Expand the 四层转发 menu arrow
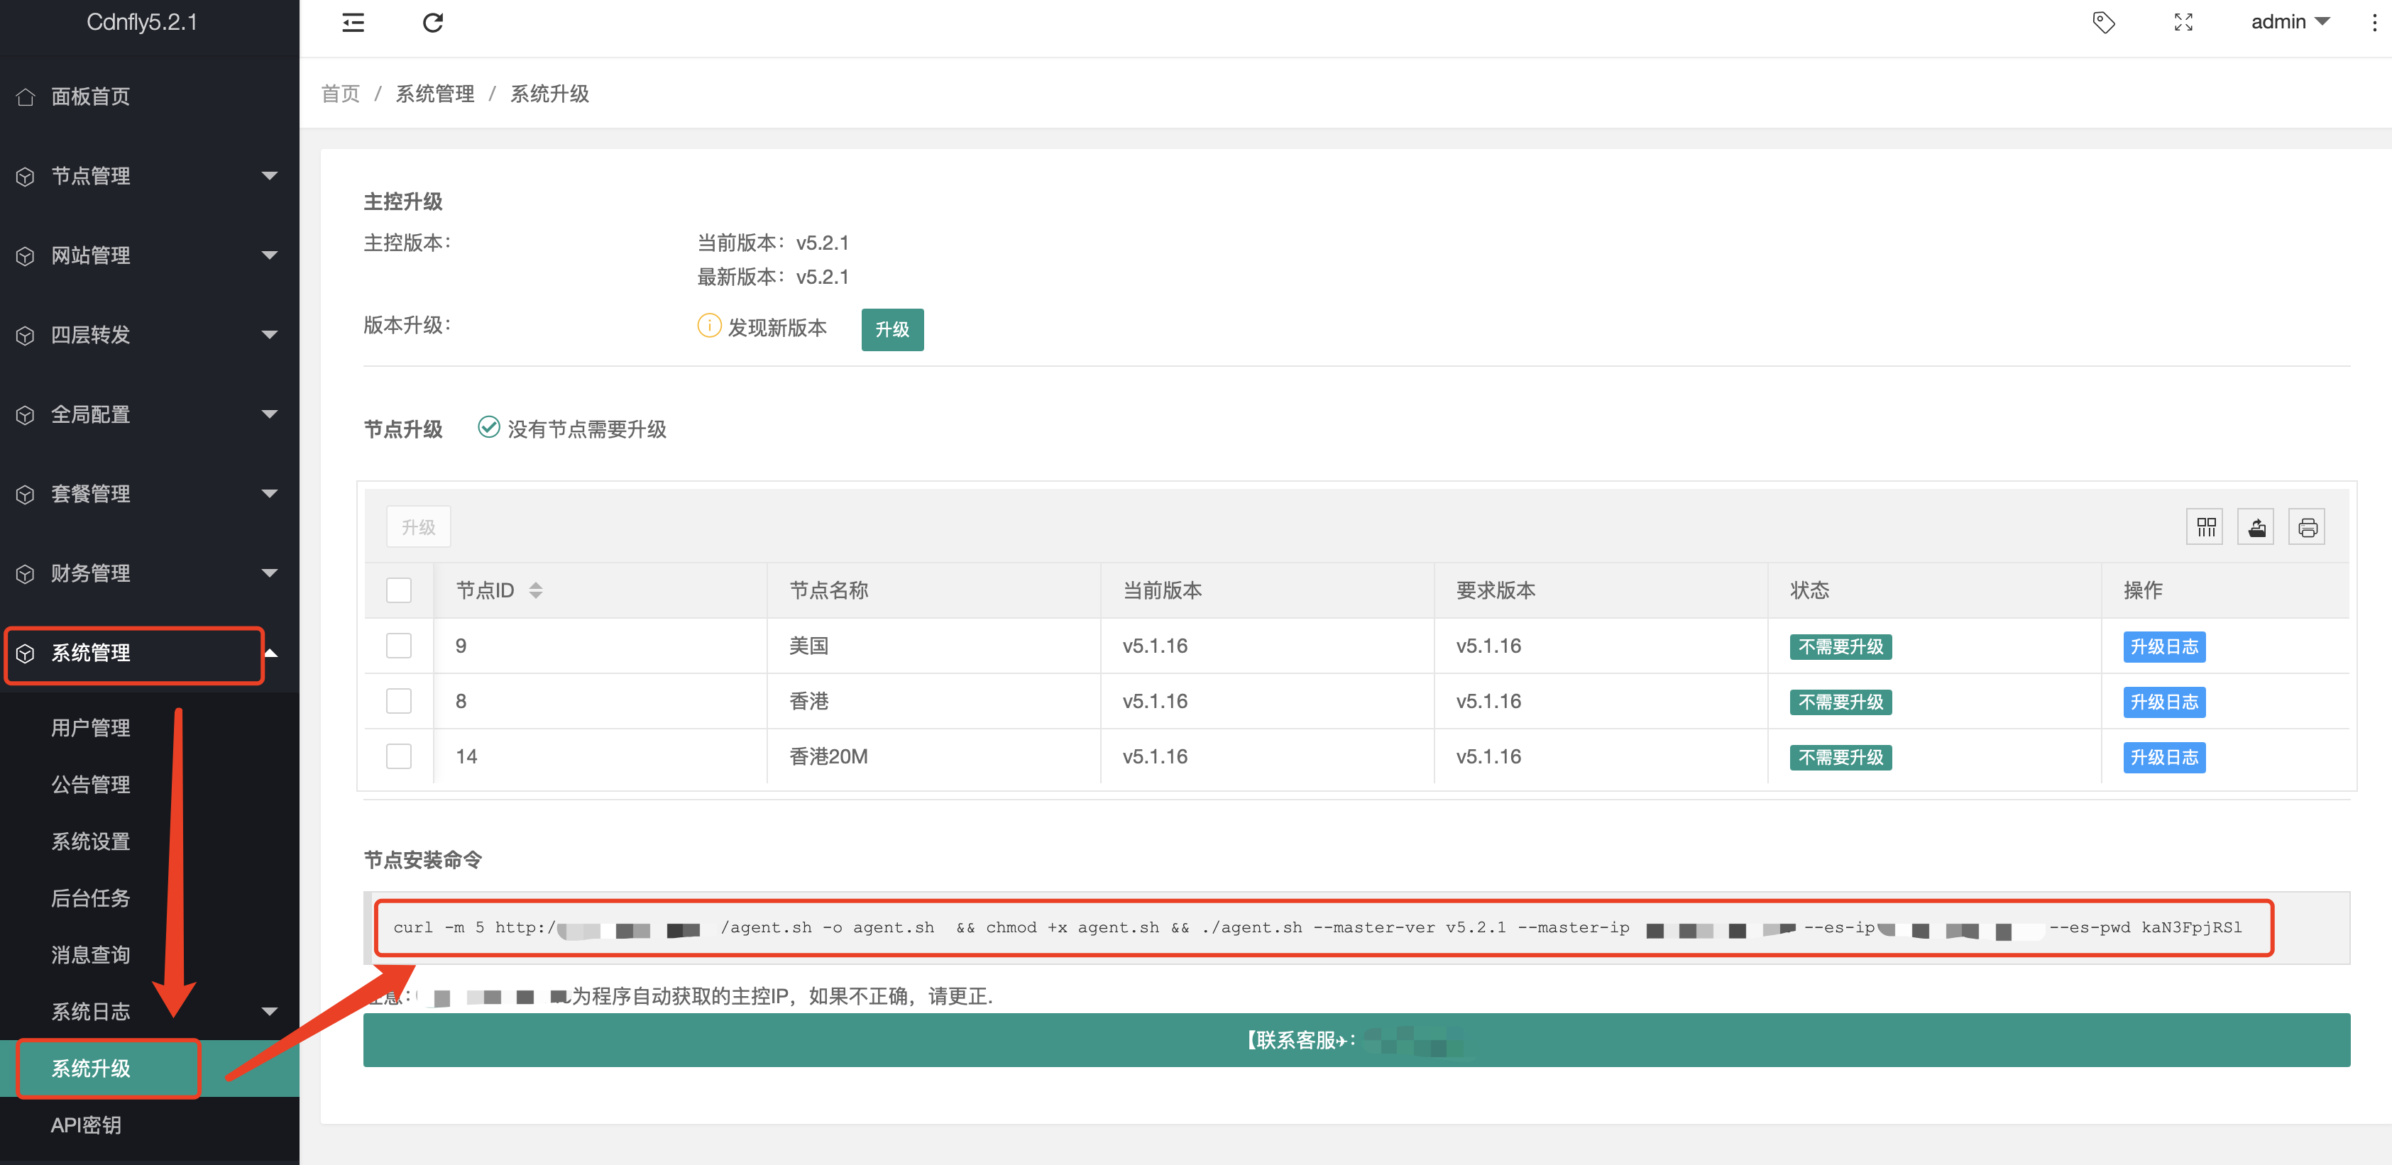Image resolution: width=2392 pixels, height=1165 pixels. (x=269, y=335)
